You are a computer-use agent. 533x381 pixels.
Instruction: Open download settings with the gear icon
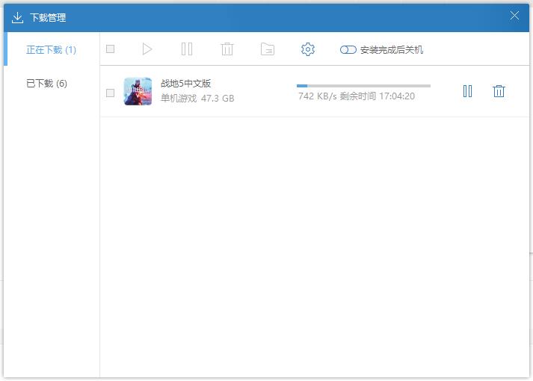[x=308, y=49]
